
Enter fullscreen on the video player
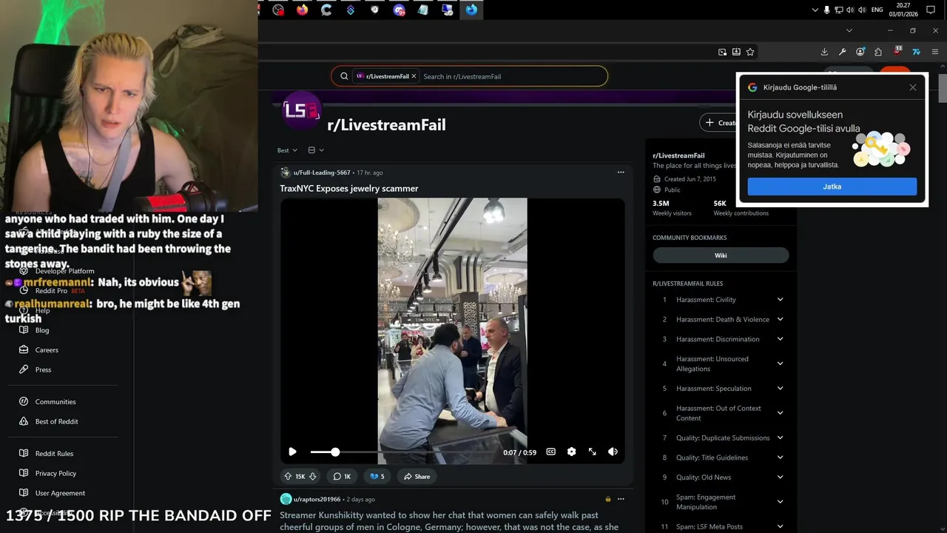pyautogui.click(x=592, y=452)
